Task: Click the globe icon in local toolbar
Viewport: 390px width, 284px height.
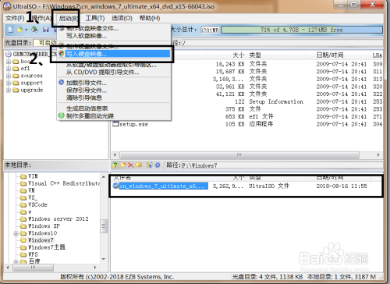Action: pos(150,165)
